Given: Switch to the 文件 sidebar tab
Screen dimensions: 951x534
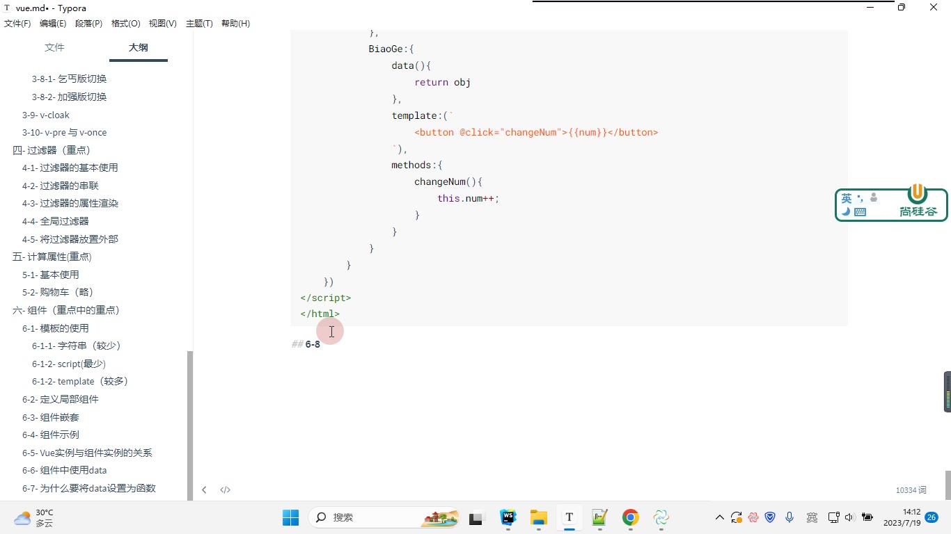Looking at the screenshot, I should point(54,47).
